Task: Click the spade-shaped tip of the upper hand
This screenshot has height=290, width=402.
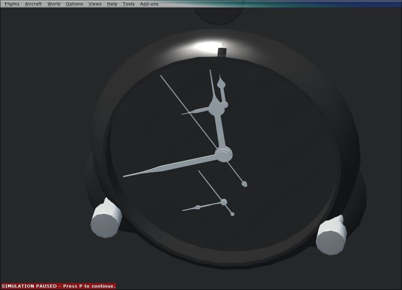Action: click(221, 82)
